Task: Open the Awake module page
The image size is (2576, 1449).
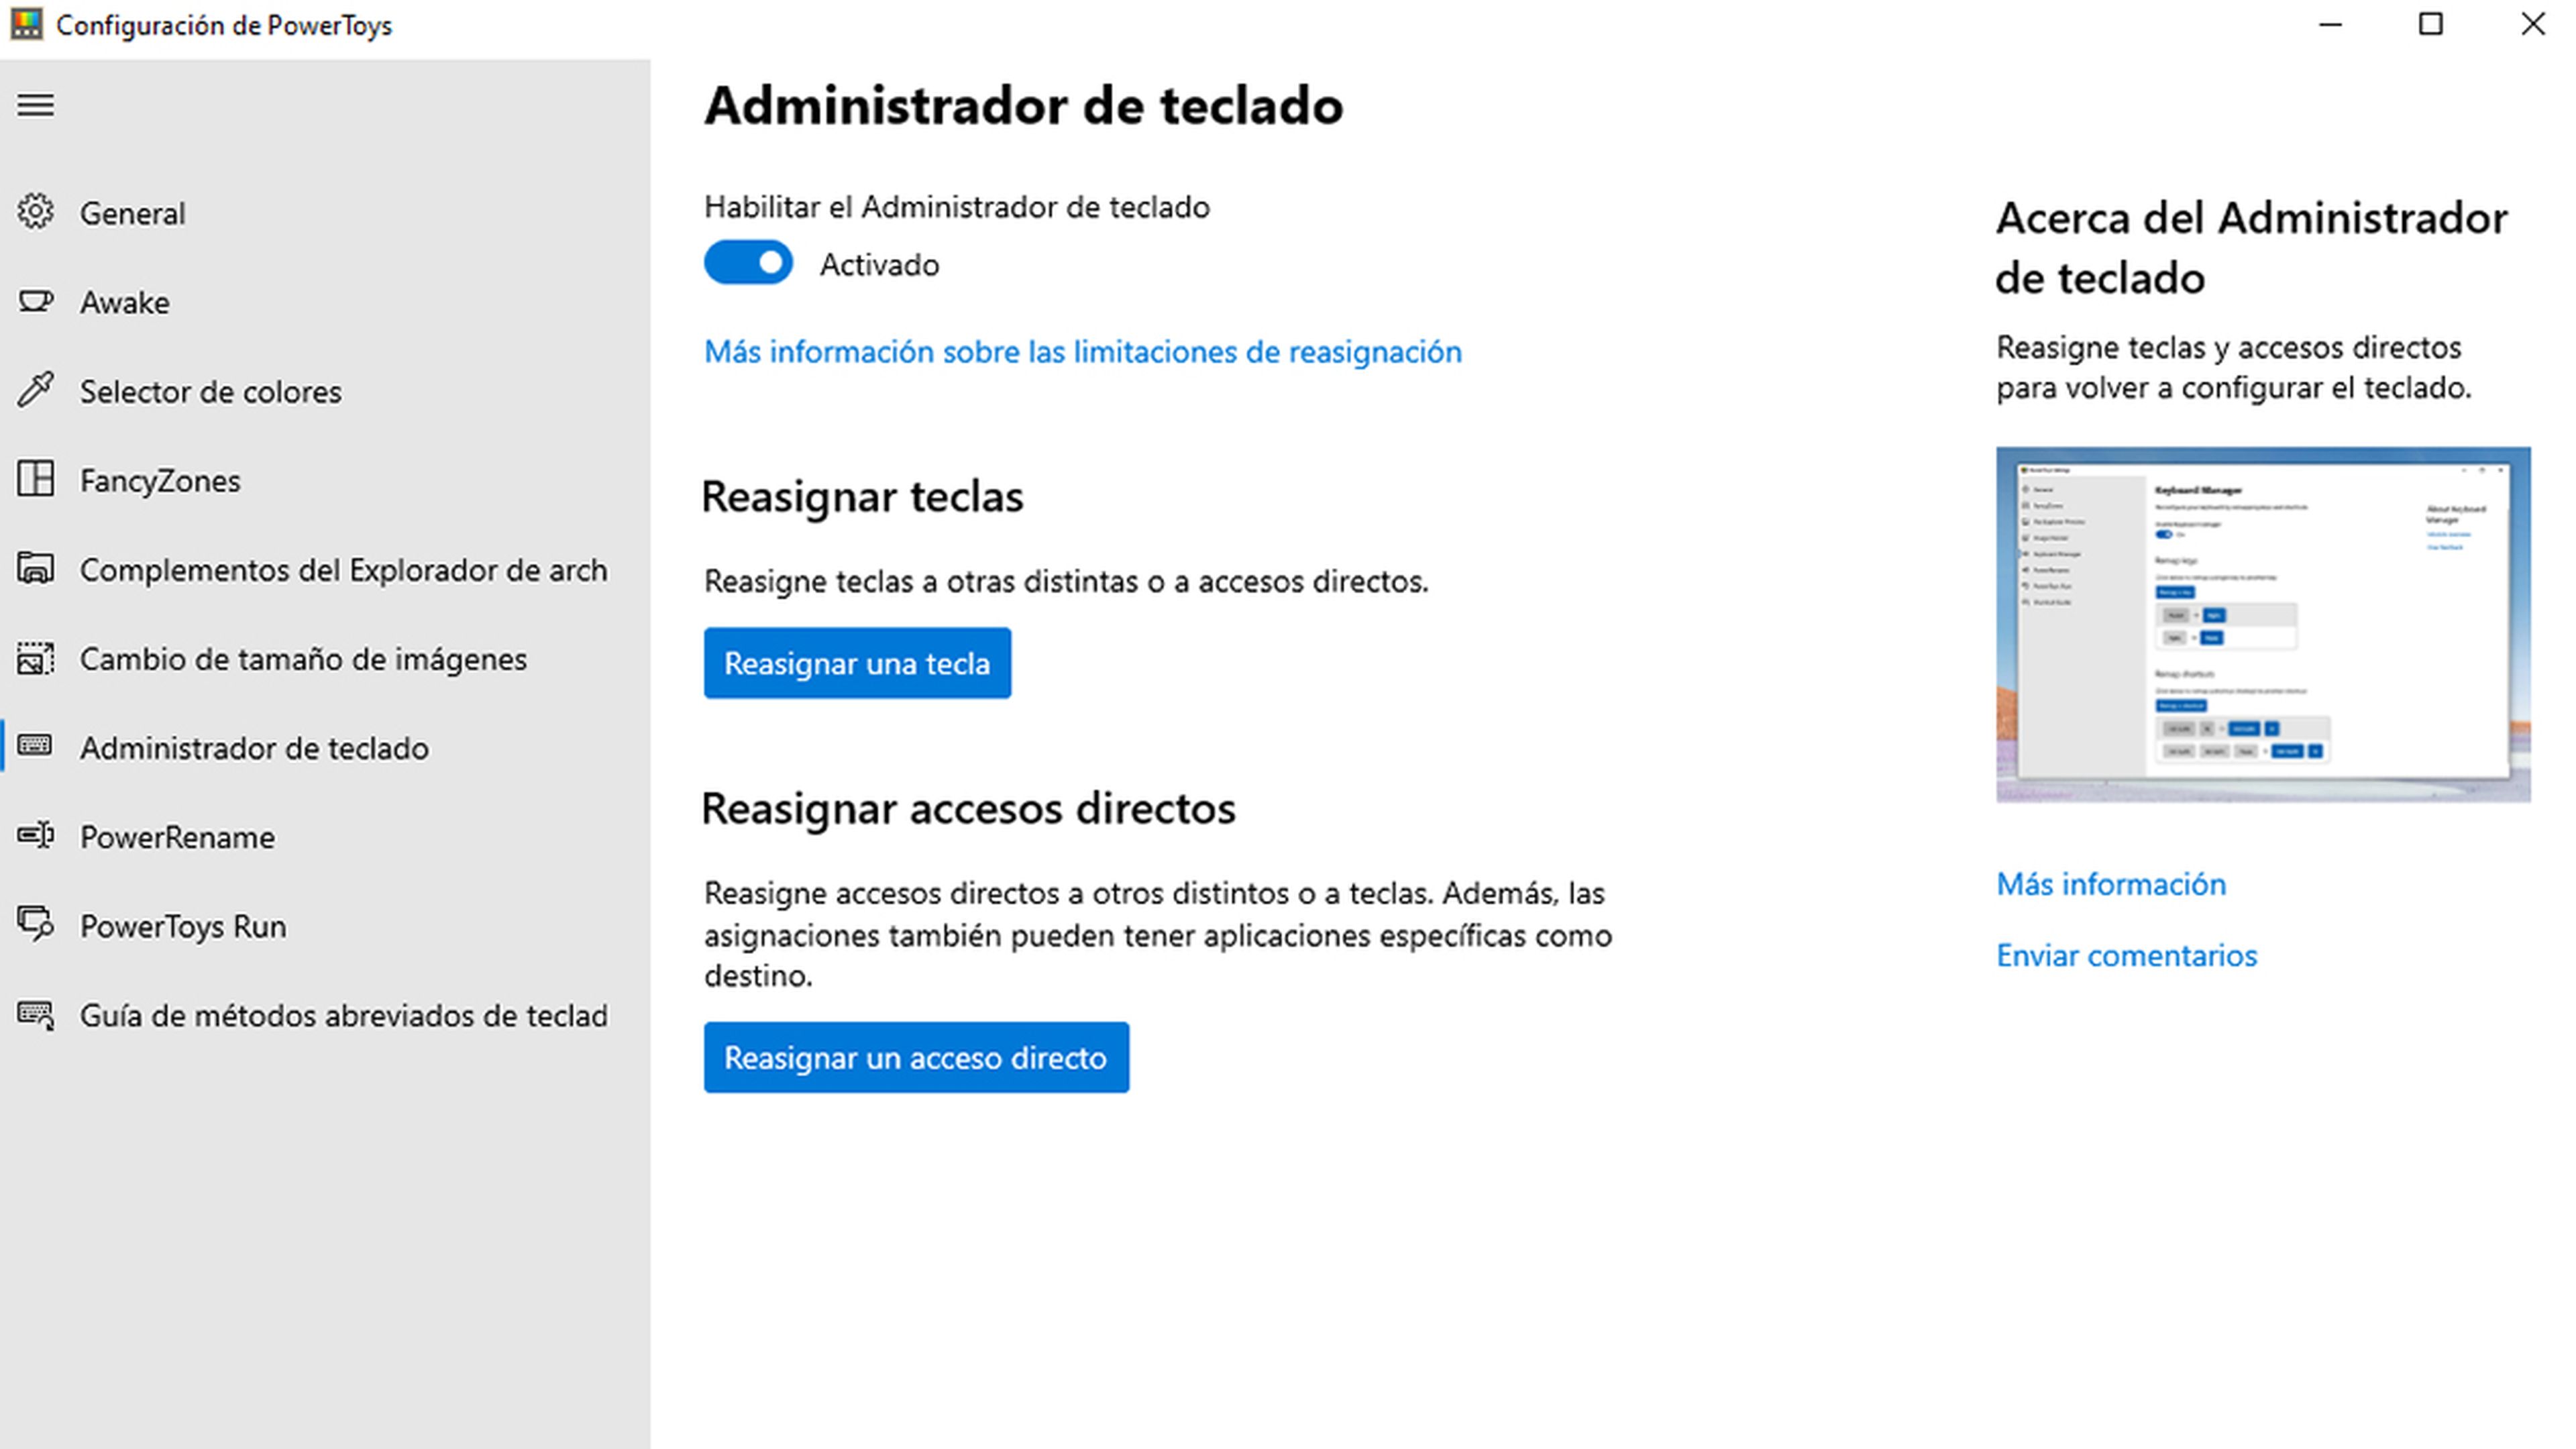Action: click(x=325, y=301)
